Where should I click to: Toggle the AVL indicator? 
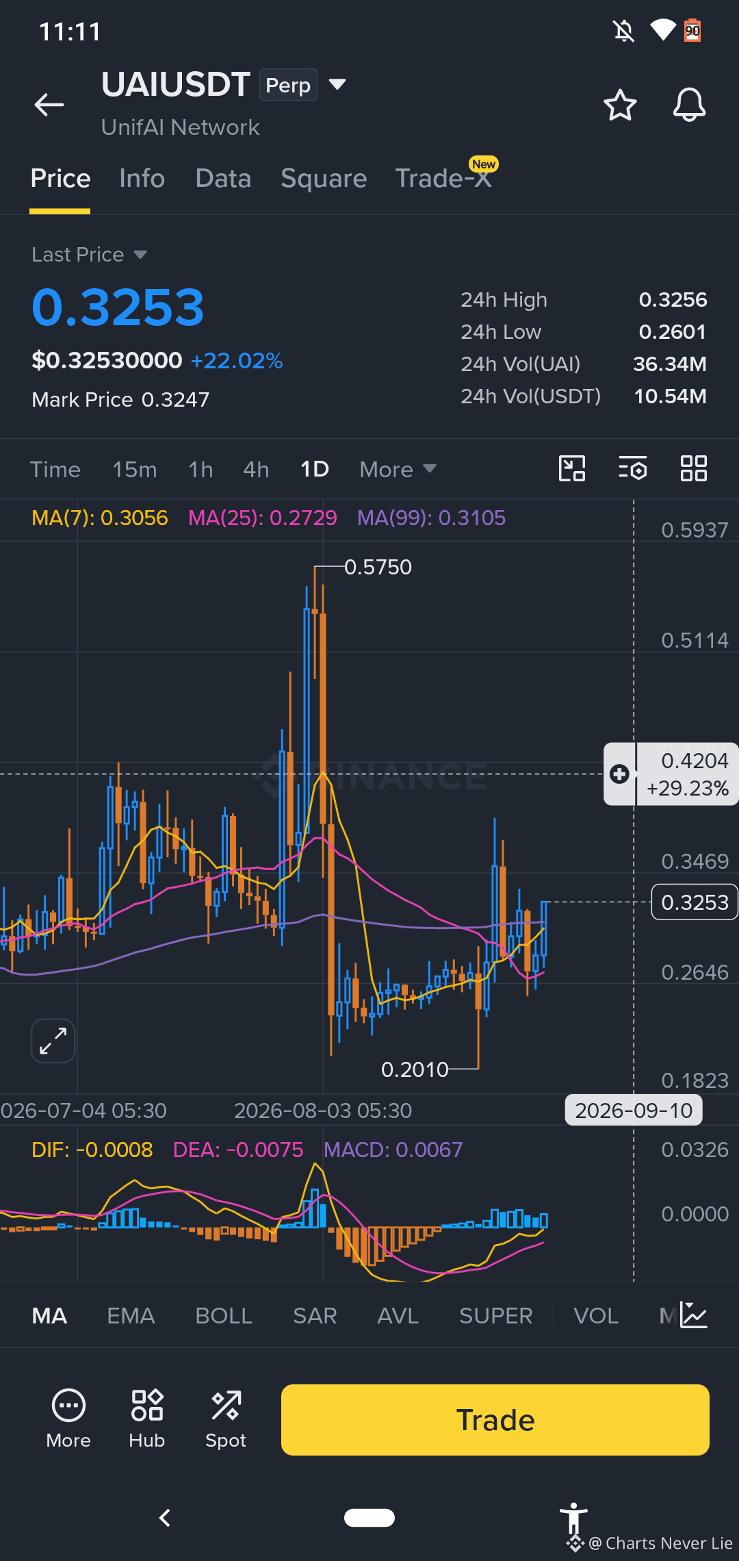(398, 1316)
